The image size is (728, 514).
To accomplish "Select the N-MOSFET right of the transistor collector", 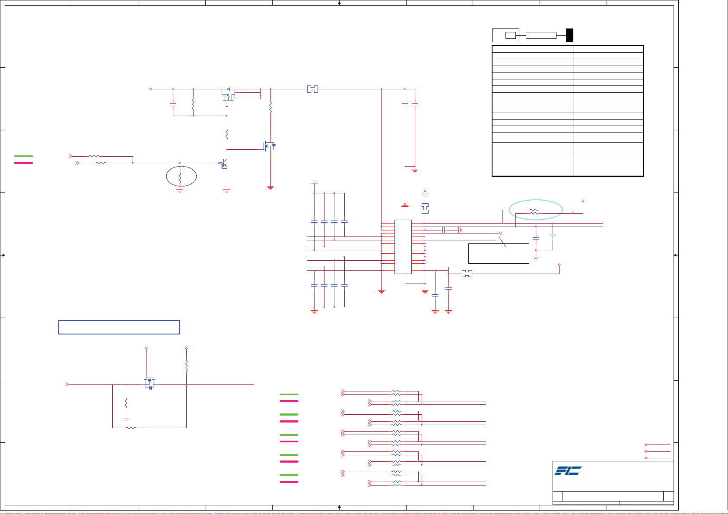I will pyautogui.click(x=270, y=146).
